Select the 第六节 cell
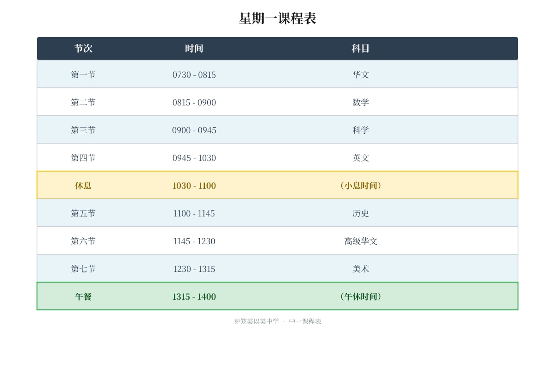The height and width of the screenshot is (370, 555). pyautogui.click(x=83, y=241)
